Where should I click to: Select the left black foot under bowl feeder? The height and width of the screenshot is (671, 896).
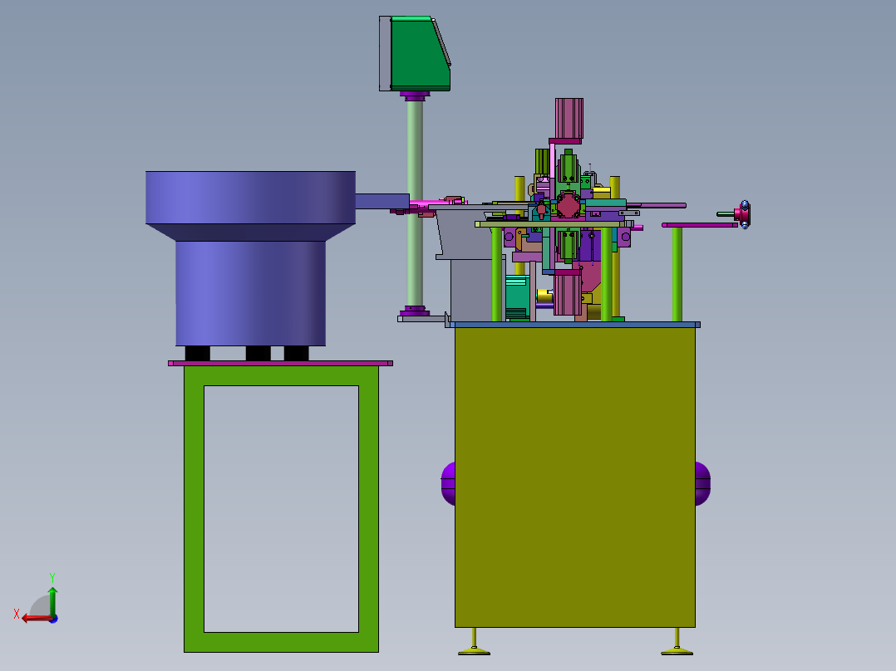[198, 354]
